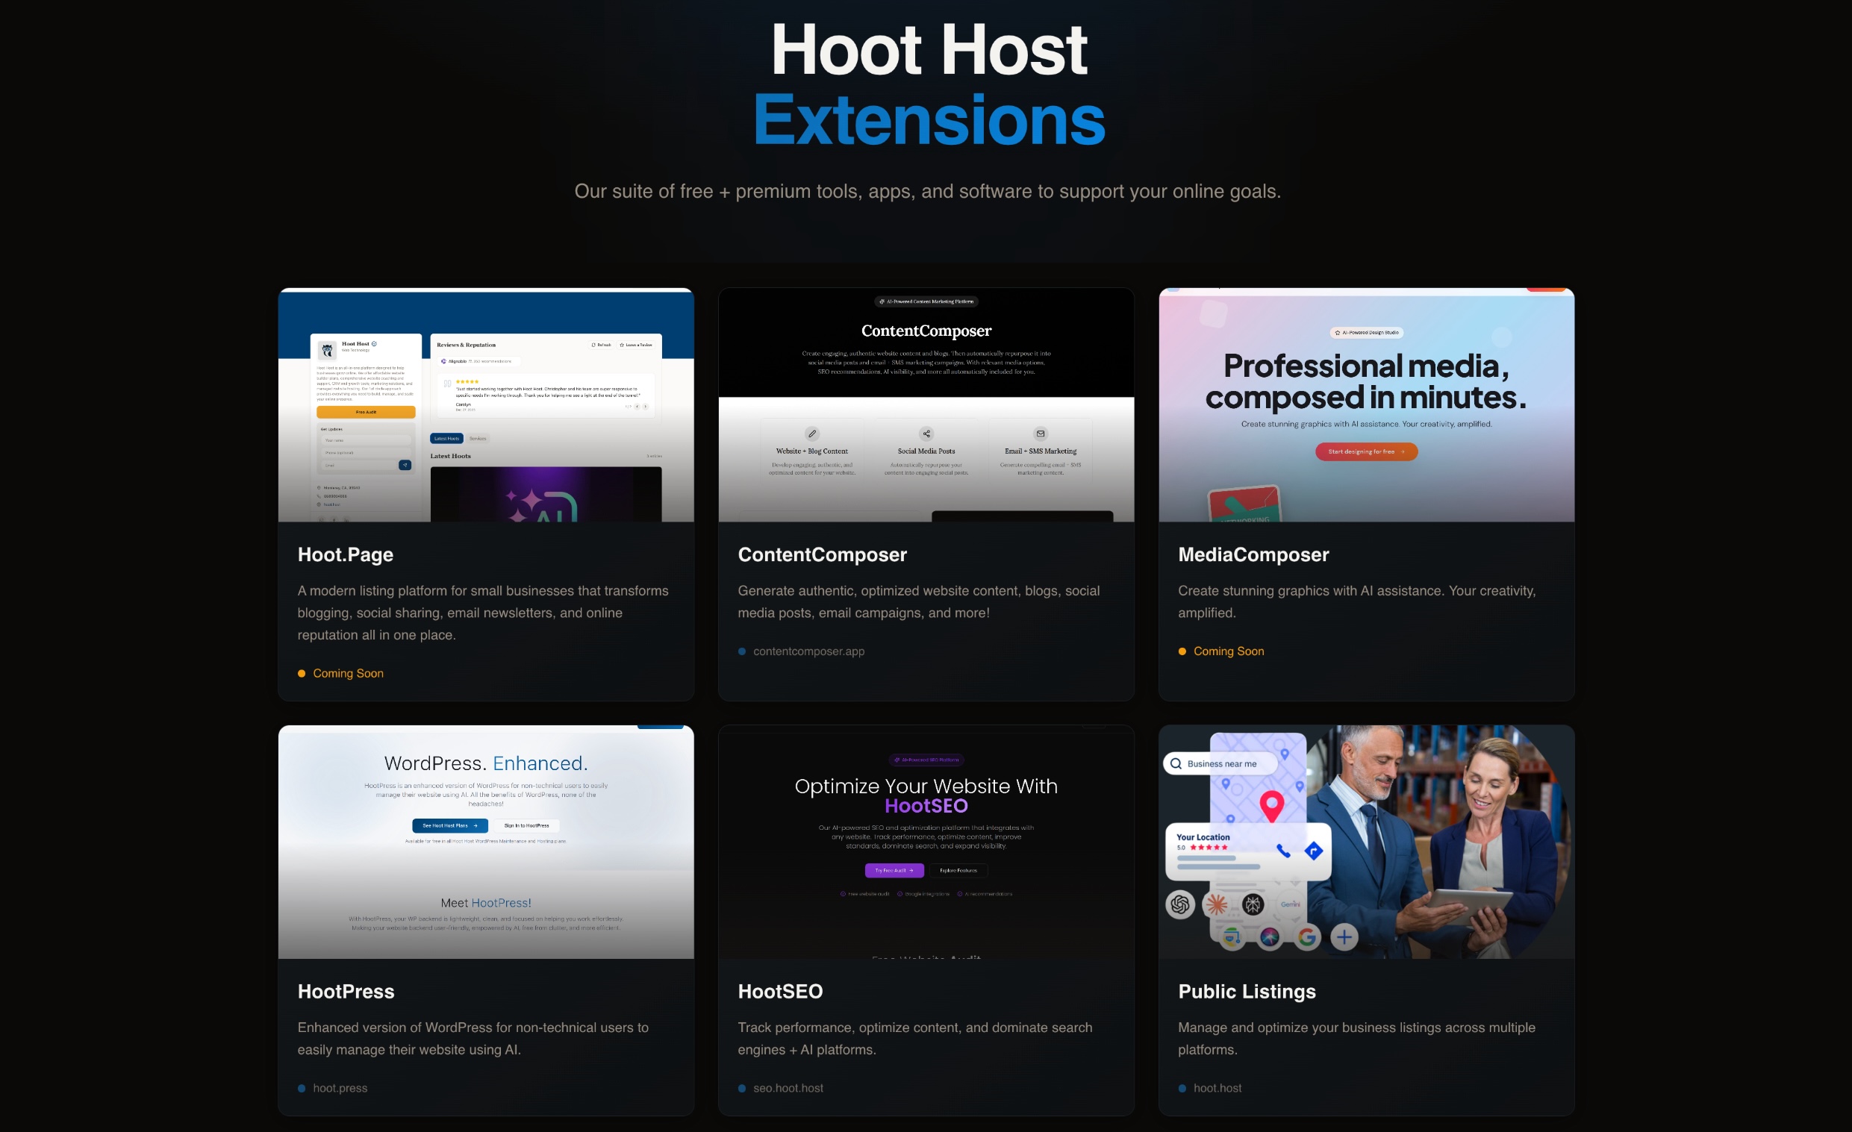This screenshot has width=1852, height=1132.
Task: Click the ChatGPT logo icon
Action: click(x=1180, y=904)
